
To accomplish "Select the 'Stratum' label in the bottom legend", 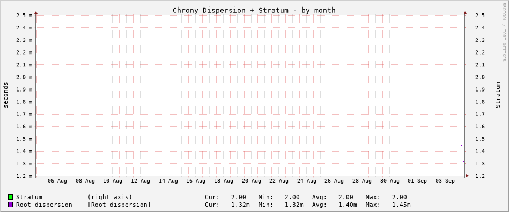I will (x=29, y=197).
